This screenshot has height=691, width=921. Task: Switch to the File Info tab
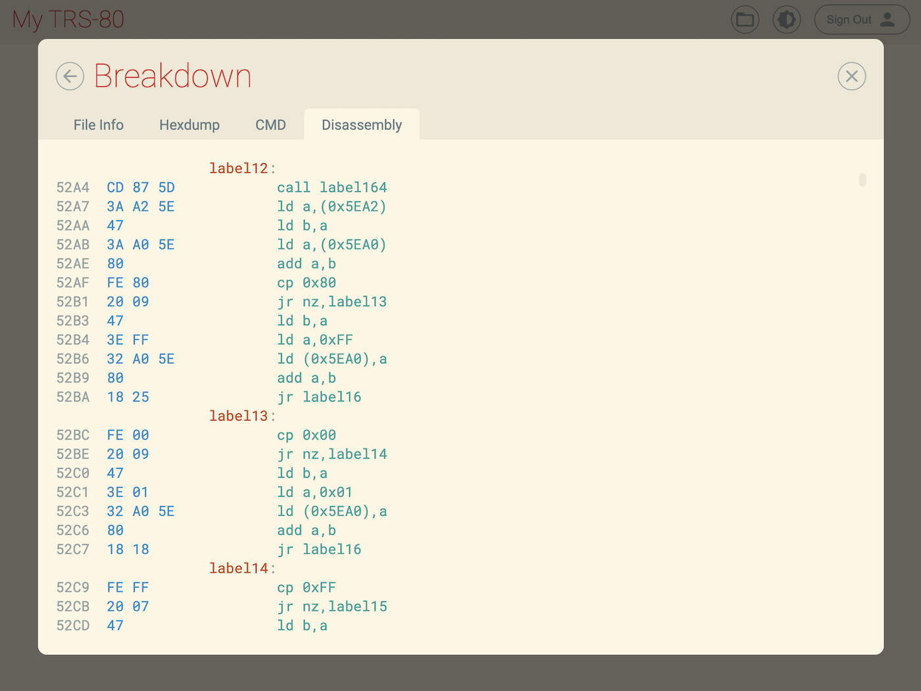(99, 125)
